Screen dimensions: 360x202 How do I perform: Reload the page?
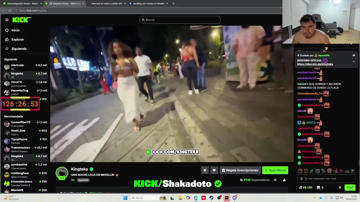click(x=10, y=10)
